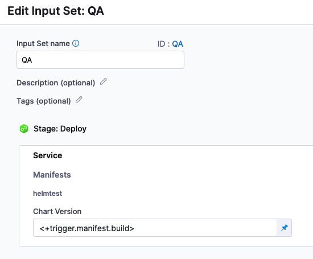
Task: Click the blue QA identifier value
Action: [178, 44]
